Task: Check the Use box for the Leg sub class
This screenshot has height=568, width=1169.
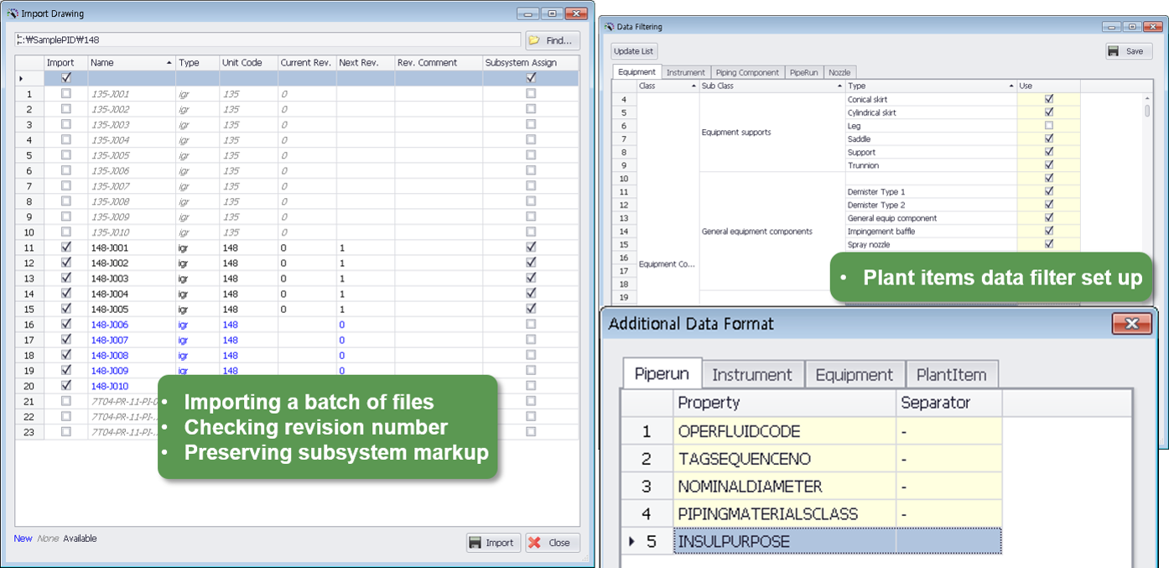Action: click(1047, 125)
